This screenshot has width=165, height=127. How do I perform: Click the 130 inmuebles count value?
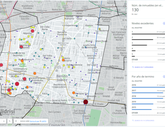pyautogui.click(x=135, y=10)
